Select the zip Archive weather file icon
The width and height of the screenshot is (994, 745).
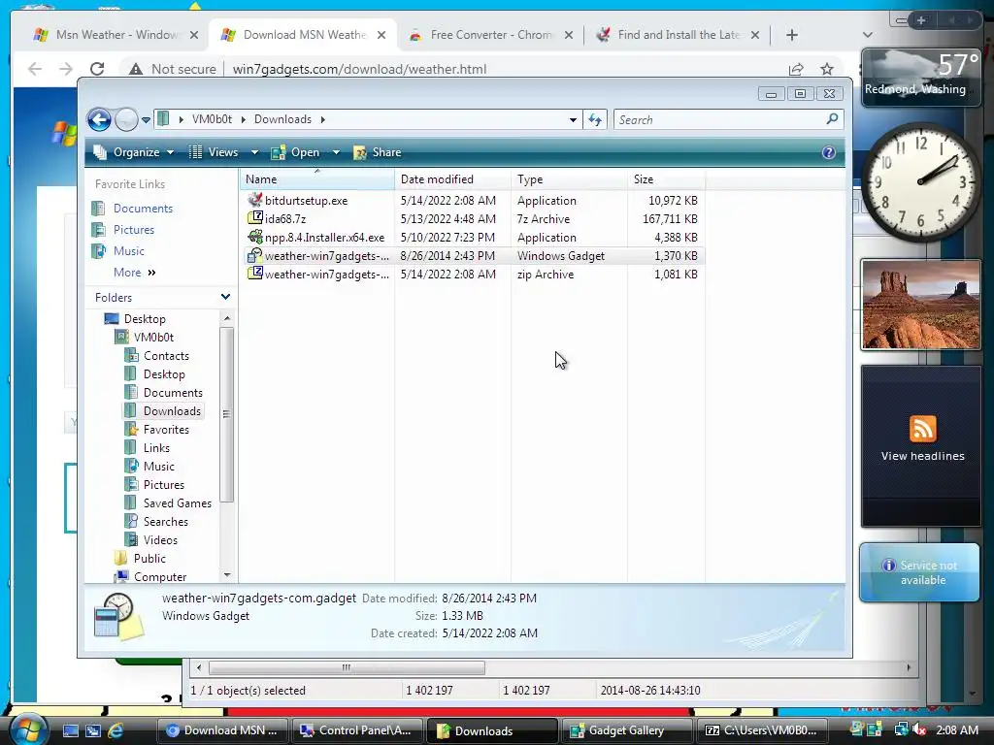255,273
